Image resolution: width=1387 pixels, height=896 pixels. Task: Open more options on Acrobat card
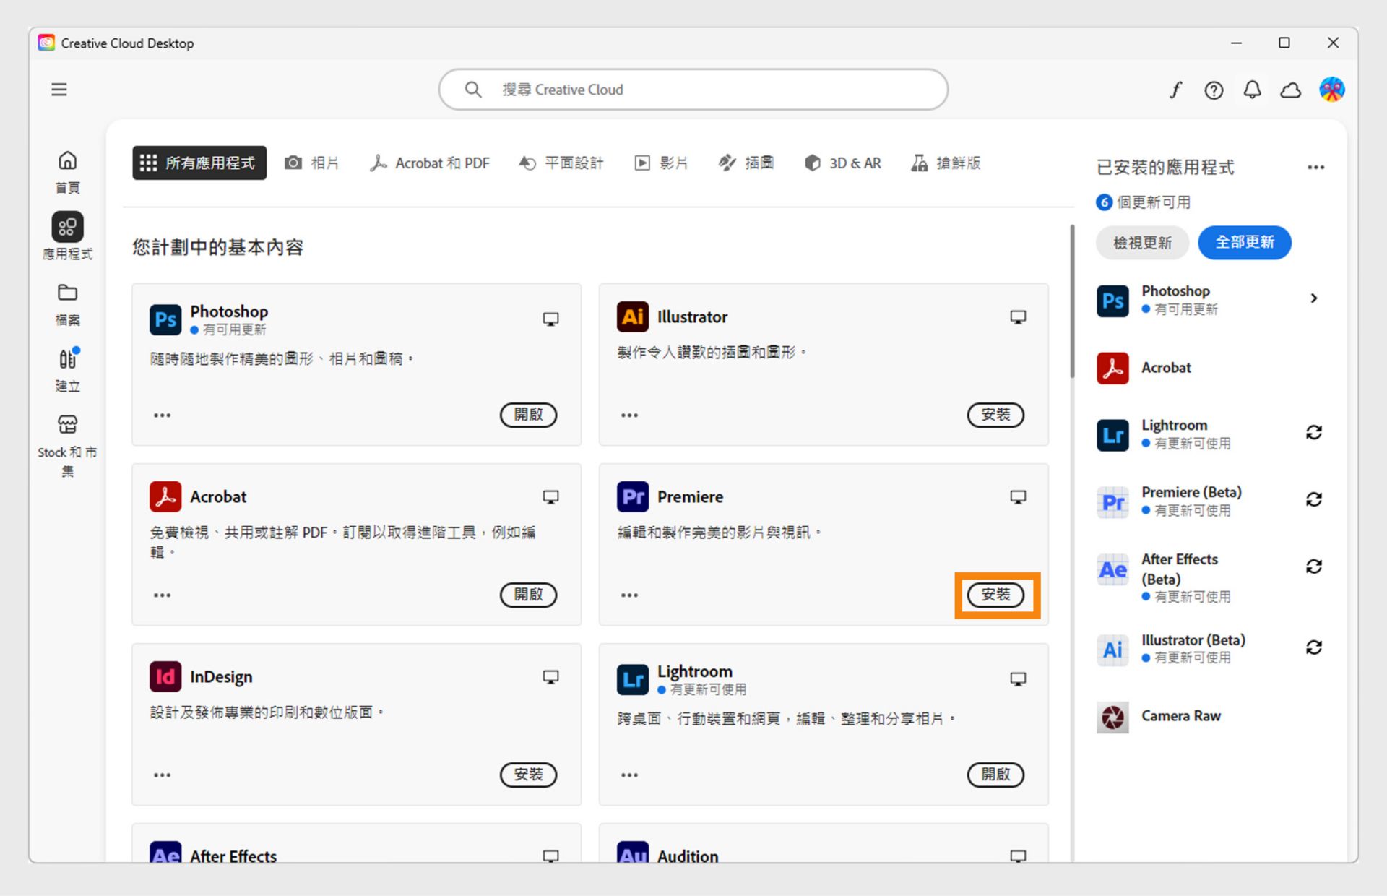click(163, 595)
